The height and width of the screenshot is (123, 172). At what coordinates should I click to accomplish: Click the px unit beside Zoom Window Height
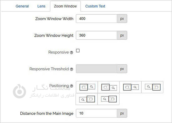tap(122, 36)
